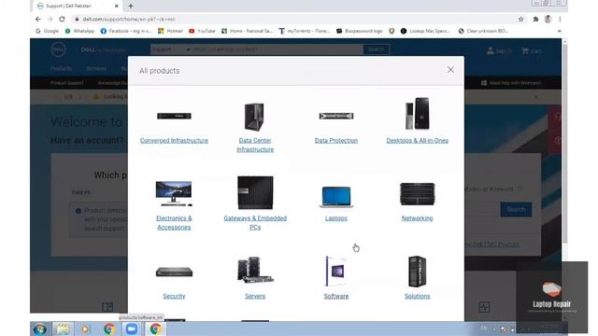Viewport: 598px width, 336px height.
Task: Go back in browser history
Action: pos(37,19)
